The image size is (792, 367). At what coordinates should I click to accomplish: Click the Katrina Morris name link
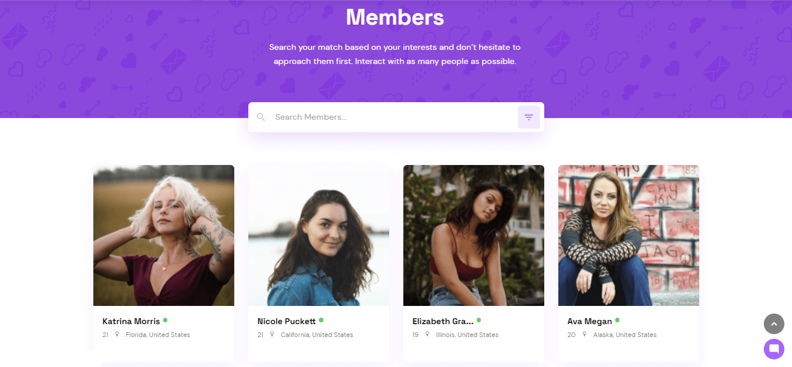[x=131, y=321]
